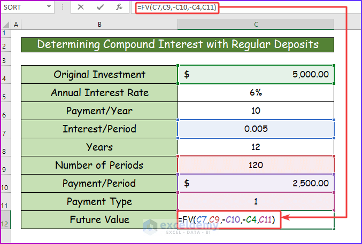The height and width of the screenshot is (244, 362).
Task: Select the Payment/Period label cell
Action: tap(99, 184)
